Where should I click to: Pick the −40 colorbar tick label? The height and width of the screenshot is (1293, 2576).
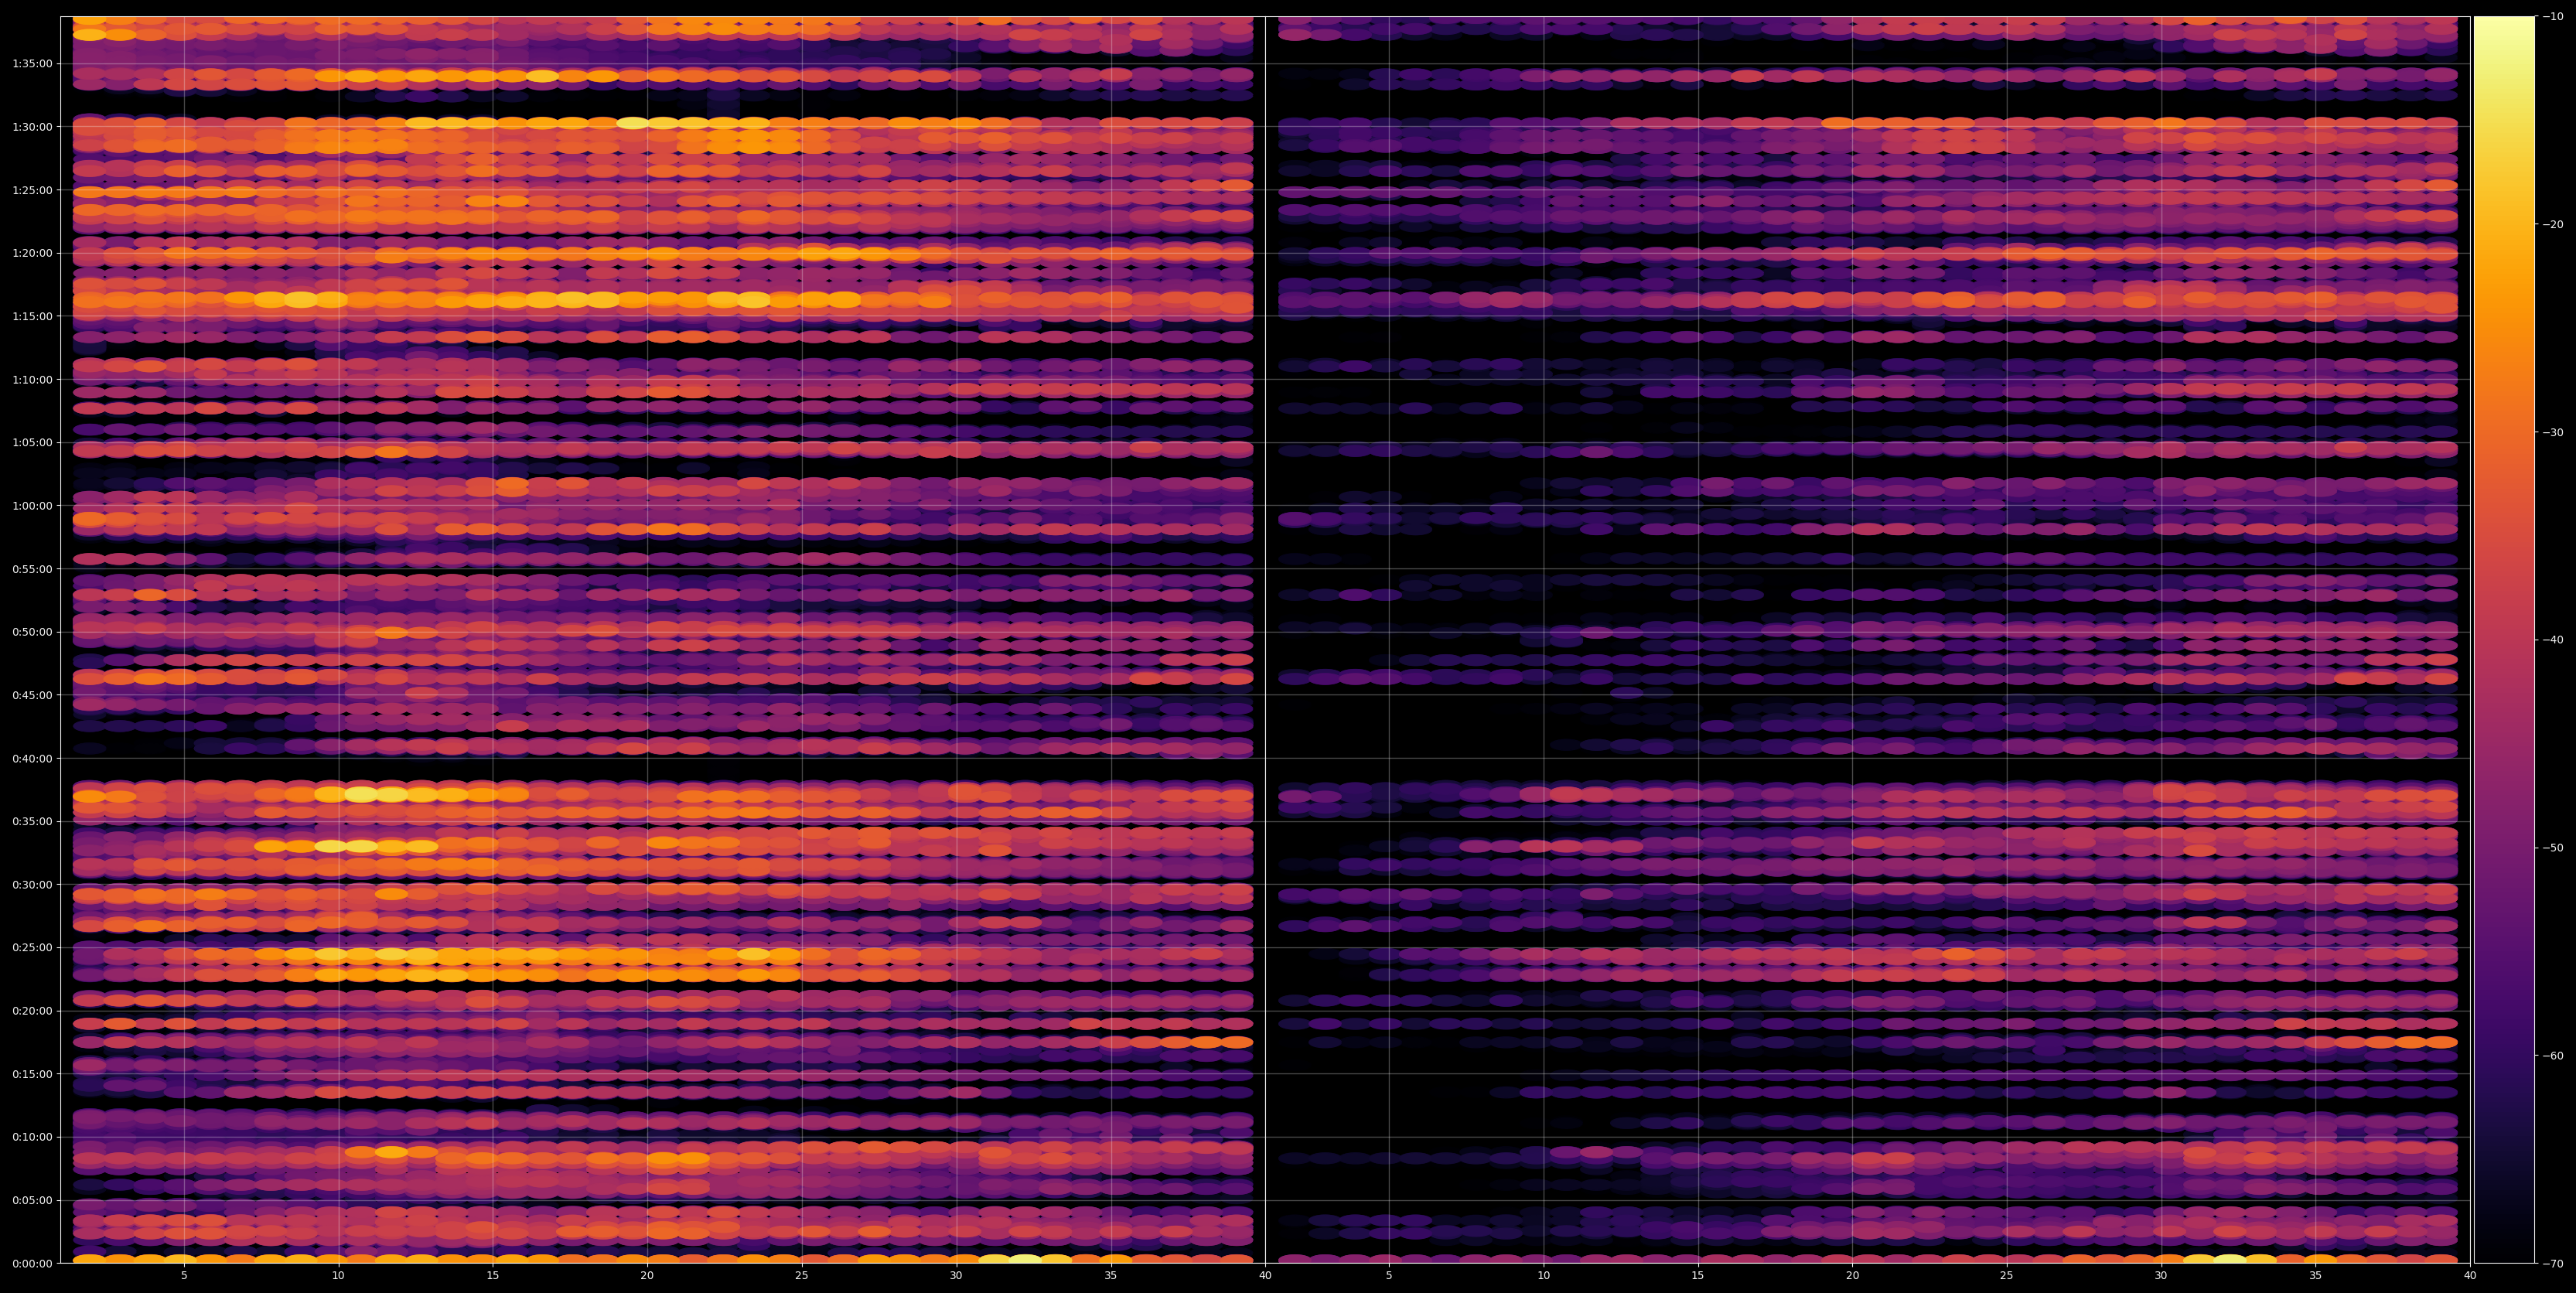click(x=2552, y=640)
